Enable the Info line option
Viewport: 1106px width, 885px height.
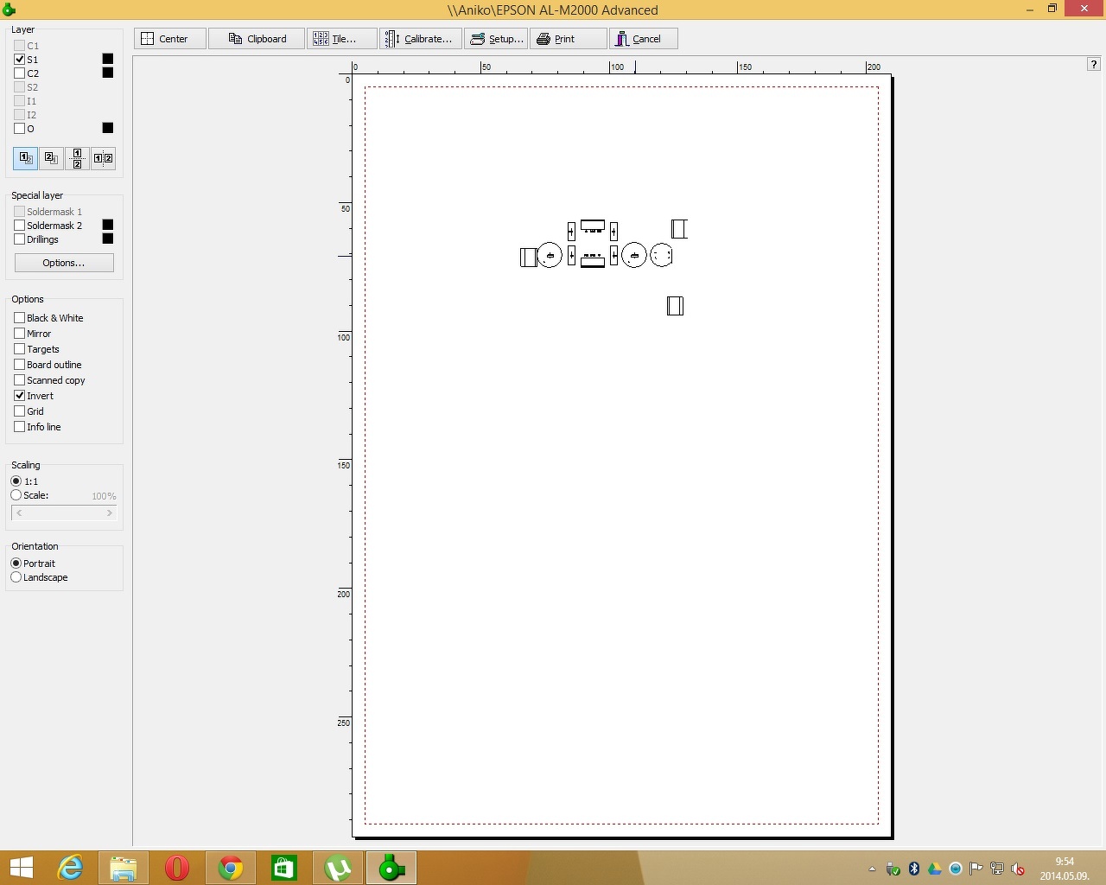pyautogui.click(x=19, y=427)
